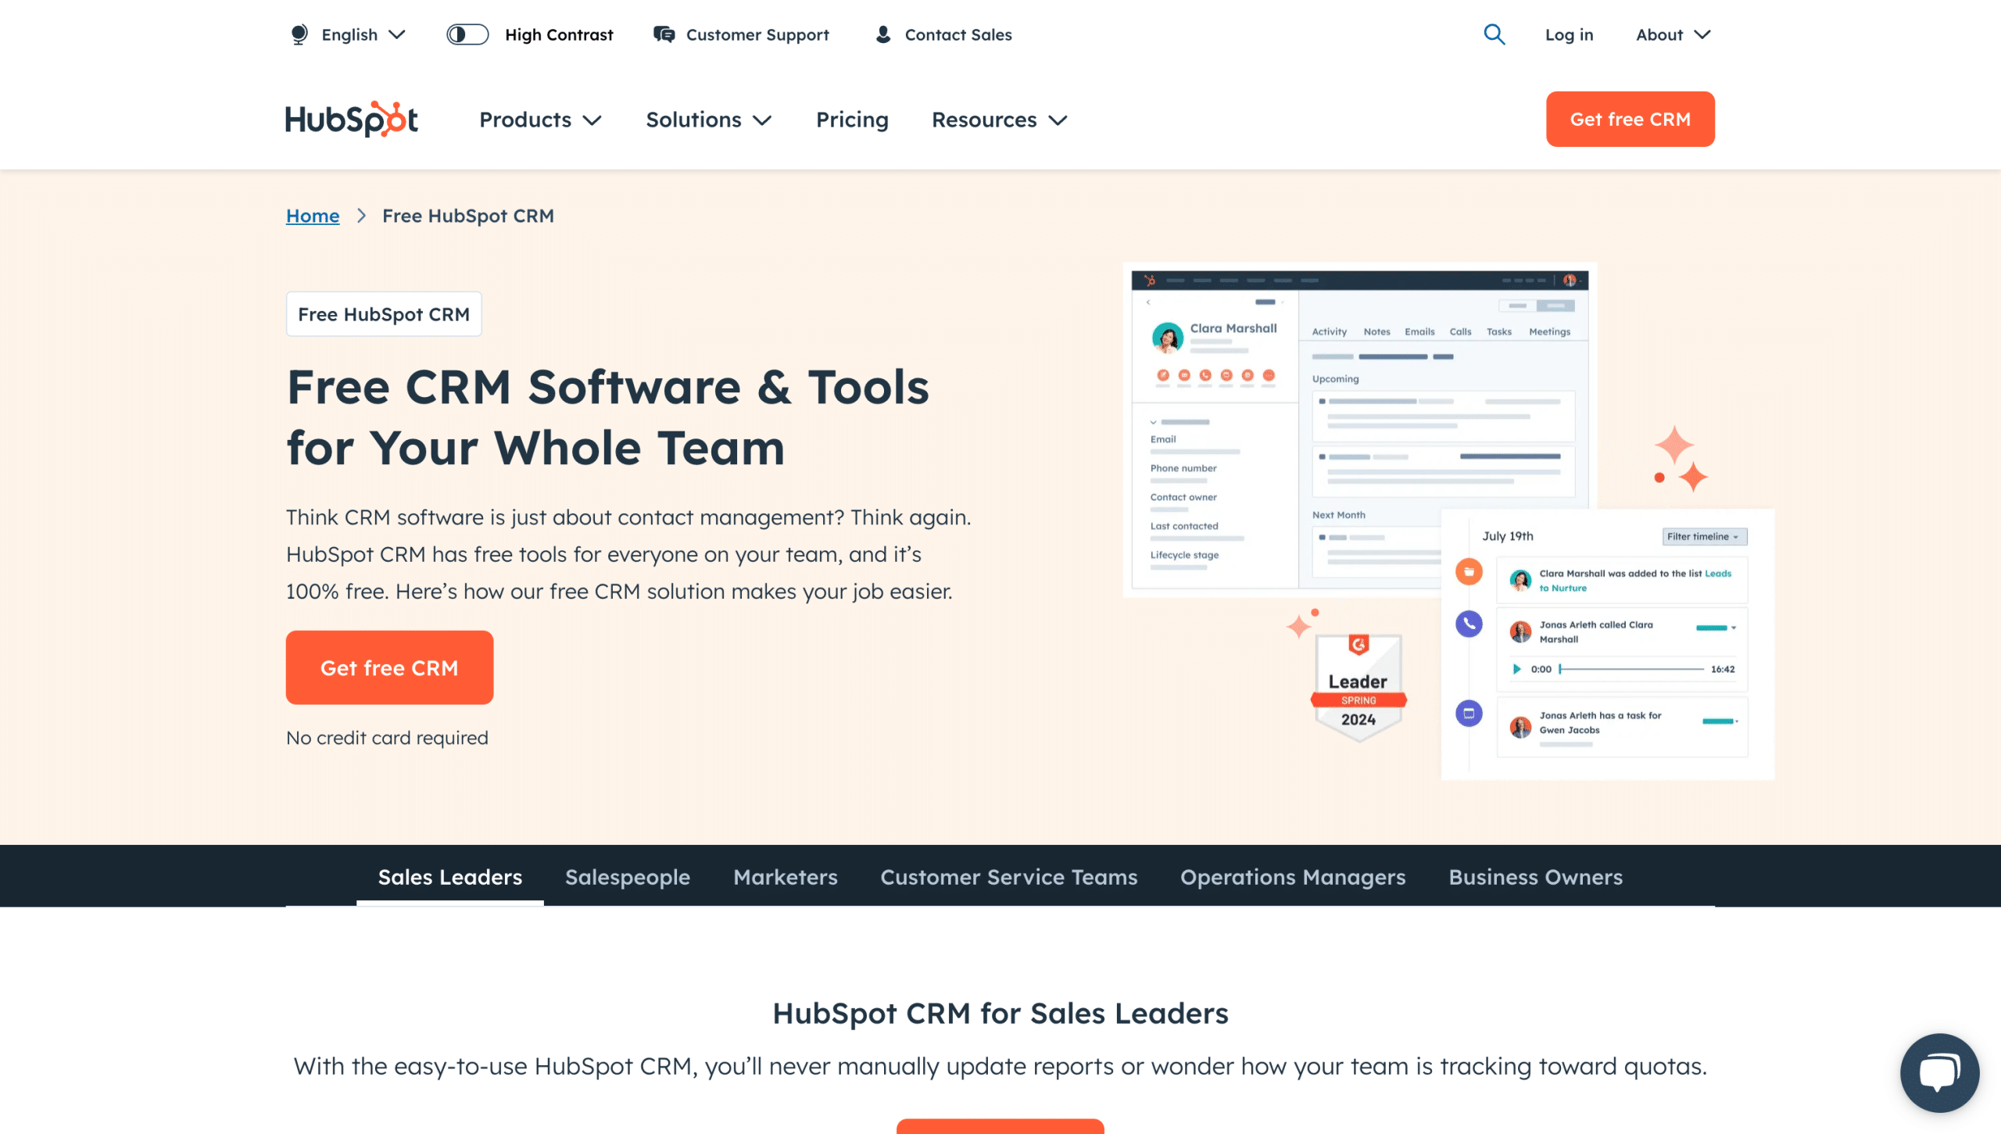2001x1134 pixels.
Task: Open the Customer Service Teams tab
Action: tap(1009, 877)
